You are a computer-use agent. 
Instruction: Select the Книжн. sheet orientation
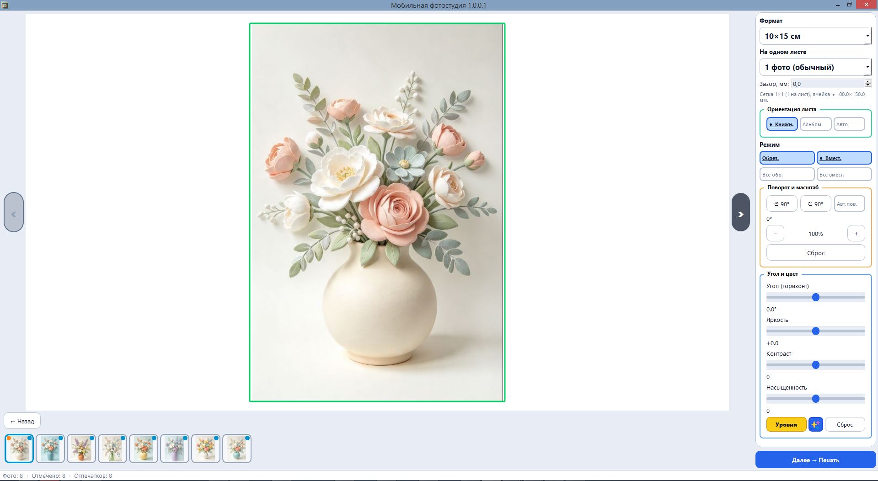coord(782,124)
